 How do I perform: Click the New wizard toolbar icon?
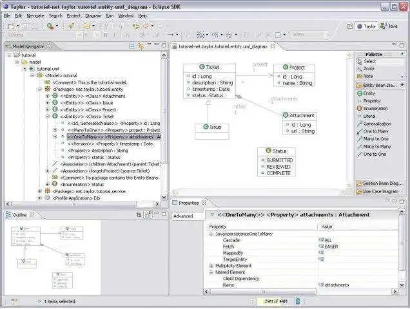11,26
